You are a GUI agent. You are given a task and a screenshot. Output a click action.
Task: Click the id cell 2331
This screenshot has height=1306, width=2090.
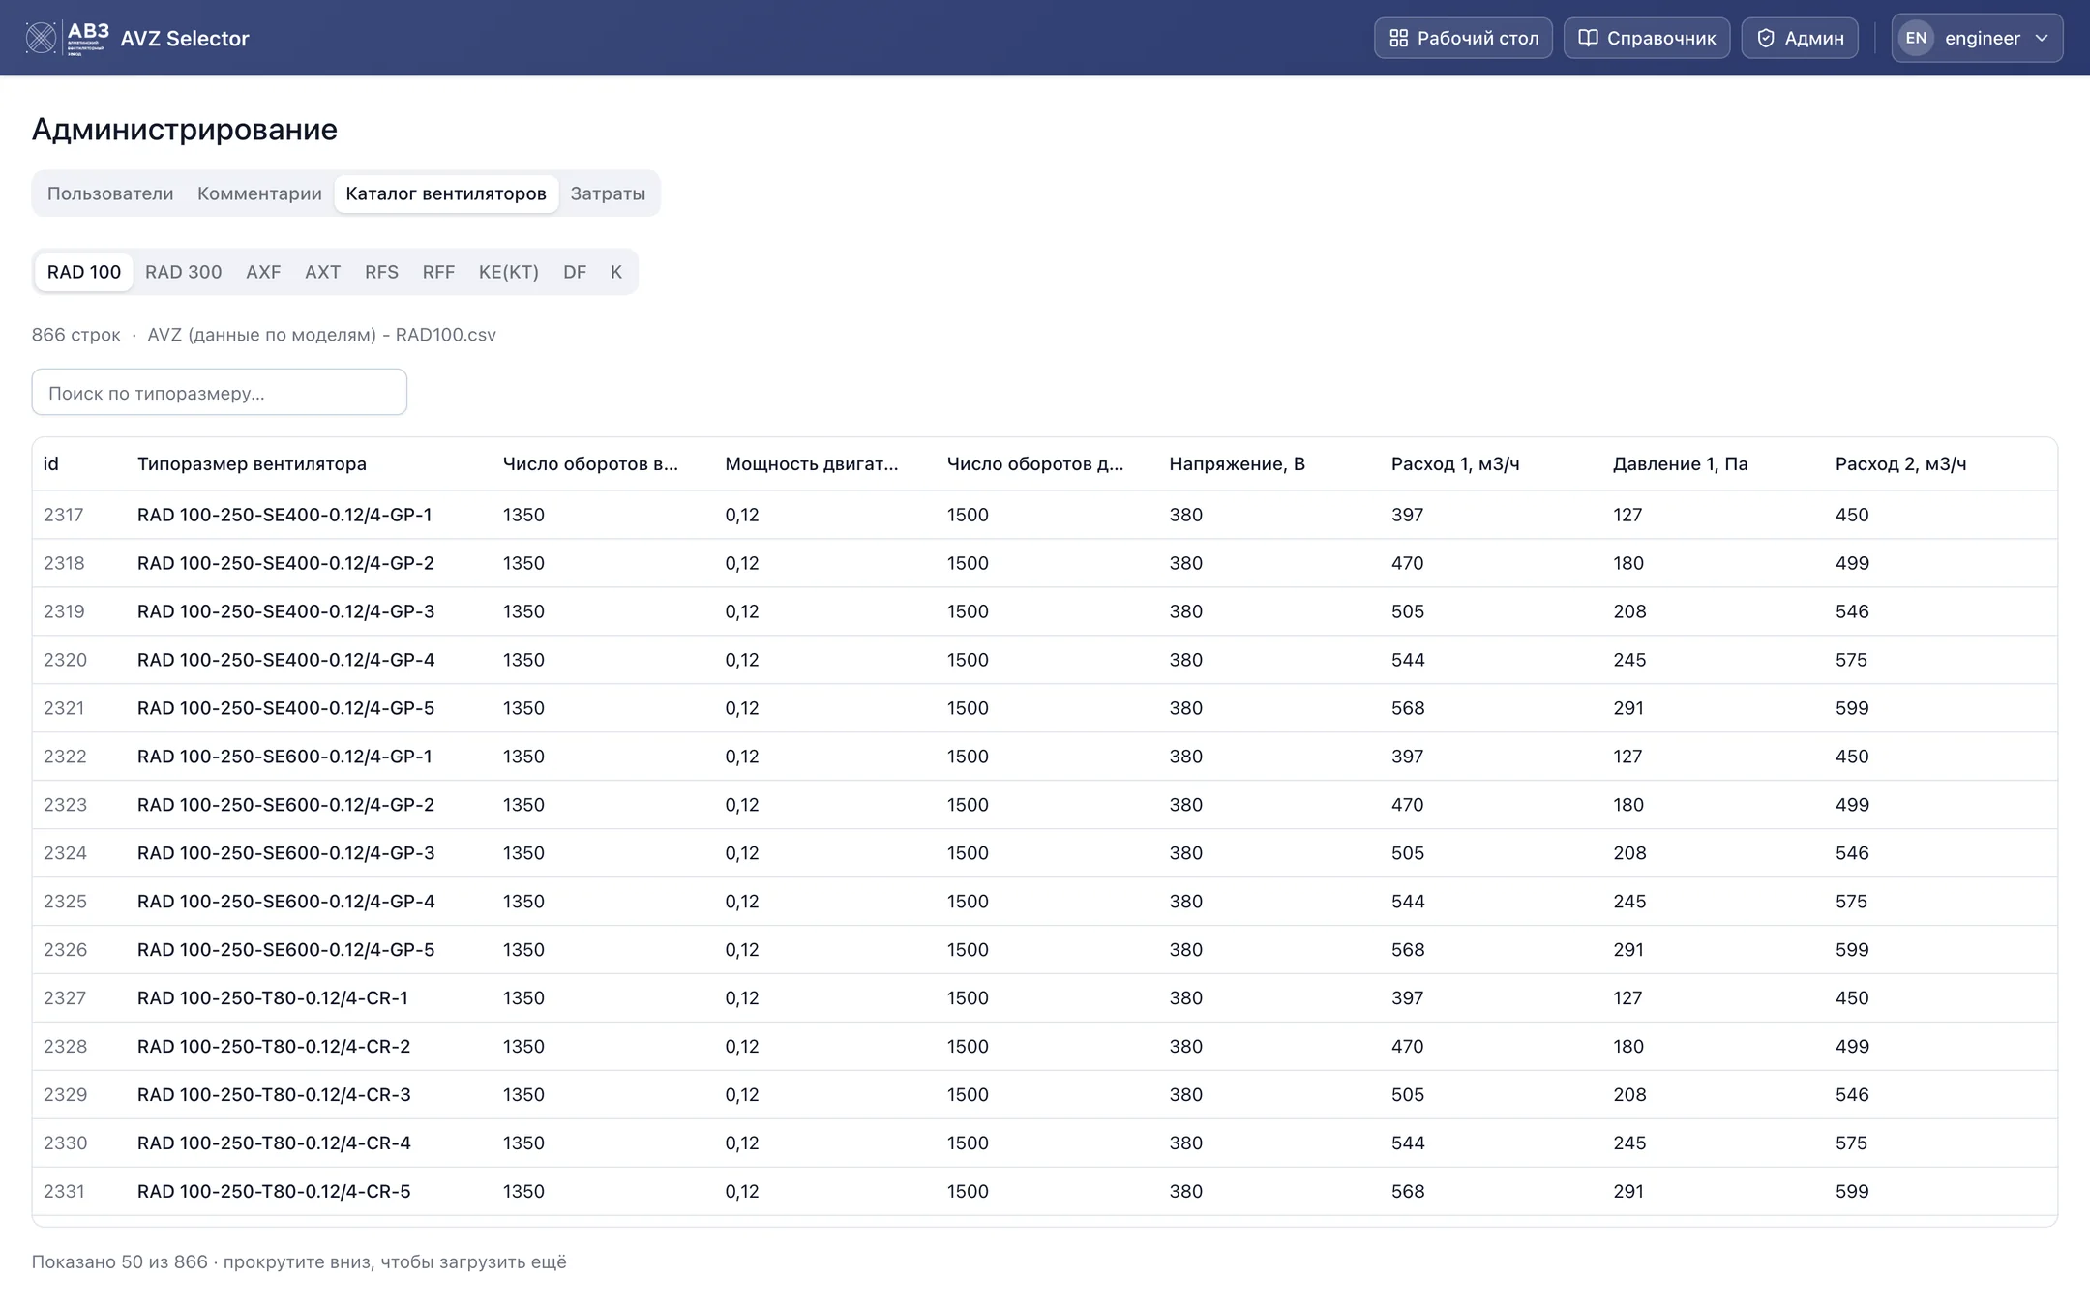coord(64,1192)
